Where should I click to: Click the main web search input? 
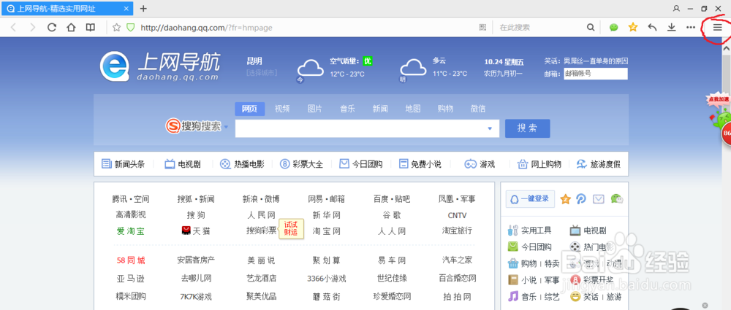click(360, 128)
